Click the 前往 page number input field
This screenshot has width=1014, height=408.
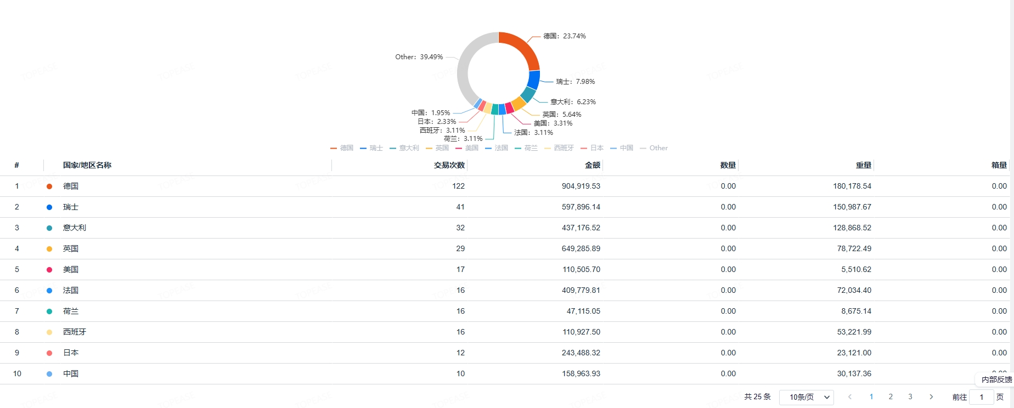click(981, 397)
